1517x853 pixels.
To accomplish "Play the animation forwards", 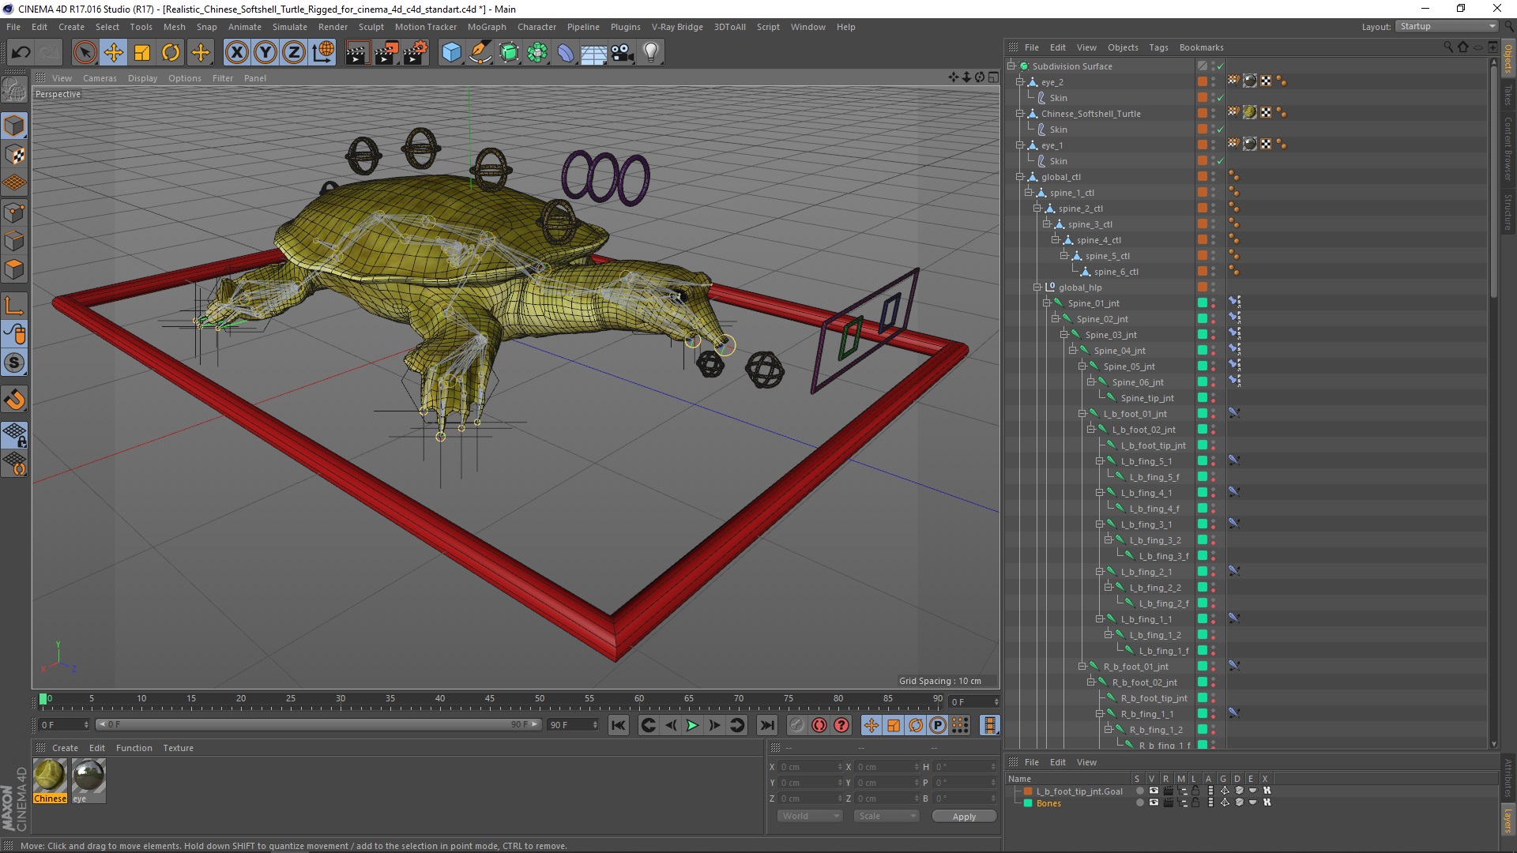I will [693, 725].
